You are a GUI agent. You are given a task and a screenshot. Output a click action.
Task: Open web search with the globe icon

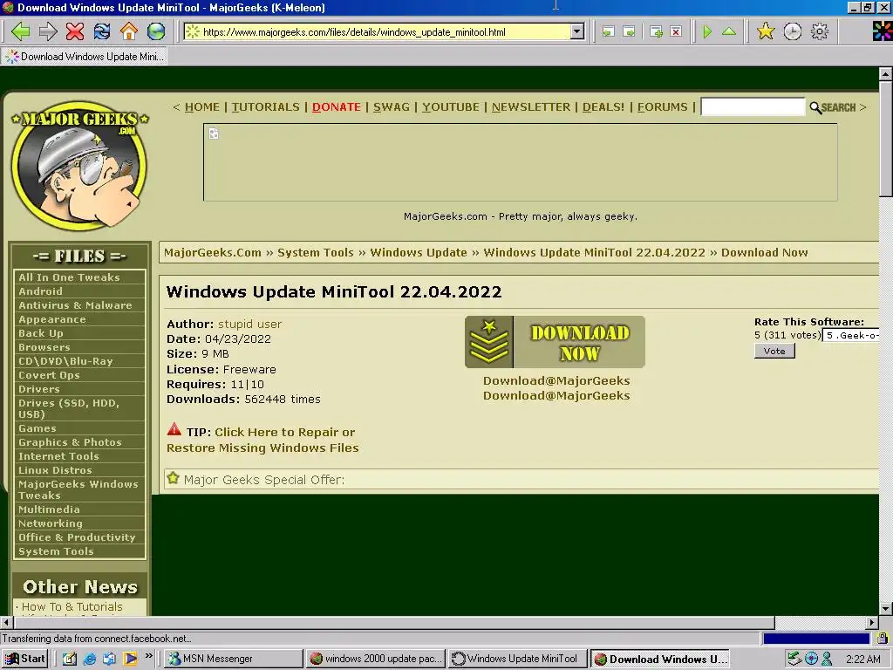156,31
